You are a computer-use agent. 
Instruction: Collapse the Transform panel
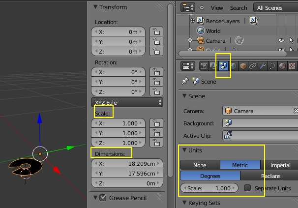pyautogui.click(x=95, y=7)
